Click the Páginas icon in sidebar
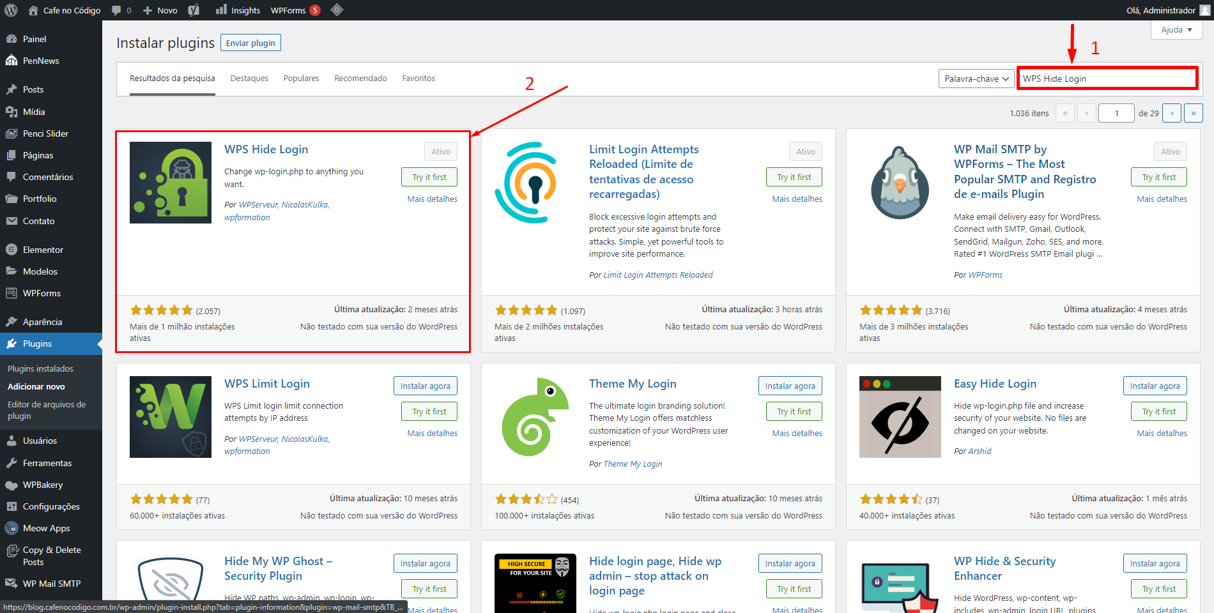The height and width of the screenshot is (613, 1214). point(12,155)
